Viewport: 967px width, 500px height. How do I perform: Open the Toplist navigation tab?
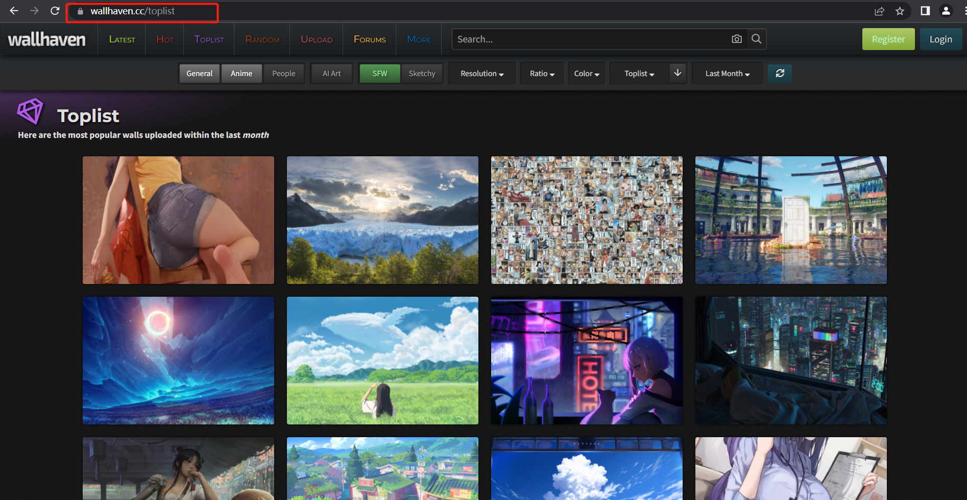(x=209, y=39)
